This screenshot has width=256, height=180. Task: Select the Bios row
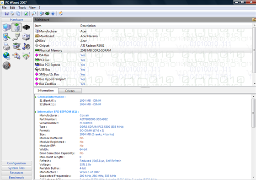[x=143, y=41]
